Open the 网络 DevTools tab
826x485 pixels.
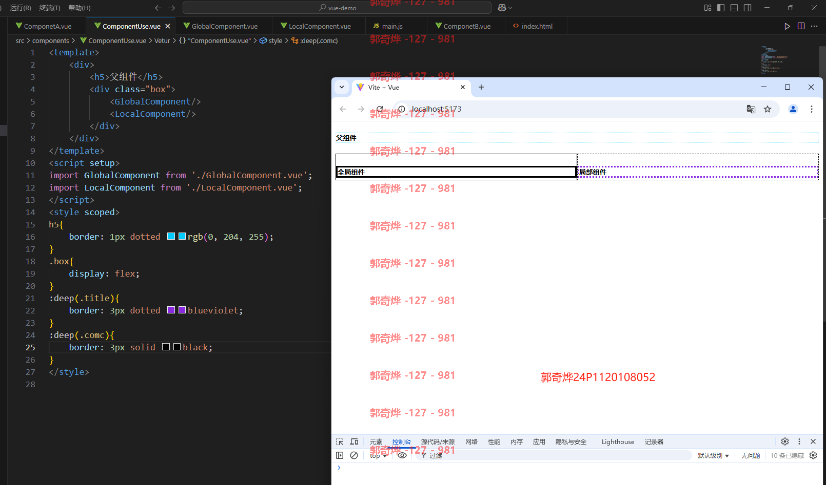[471, 442]
